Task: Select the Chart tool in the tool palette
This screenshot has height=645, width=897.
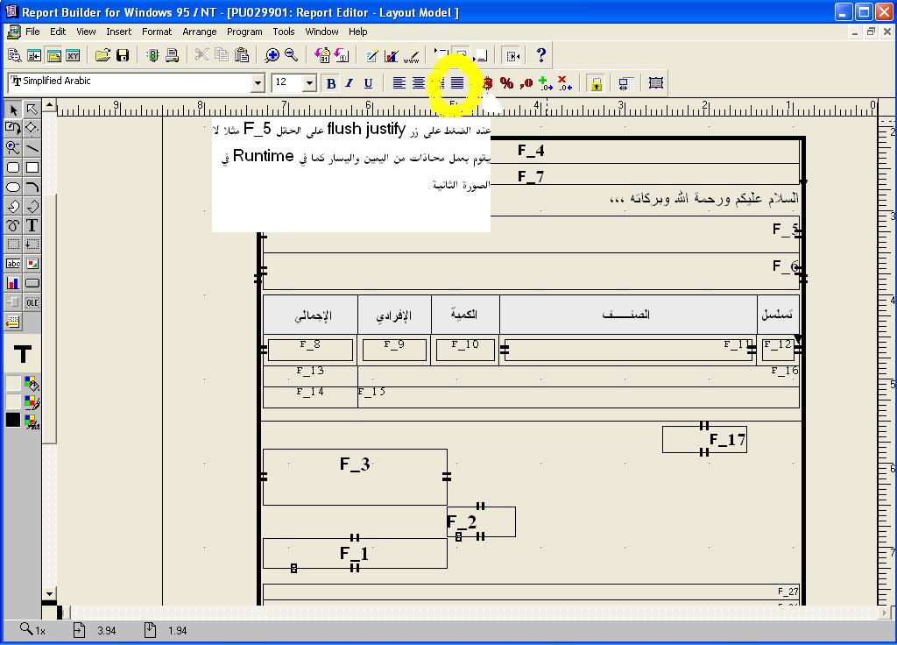Action: (13, 283)
